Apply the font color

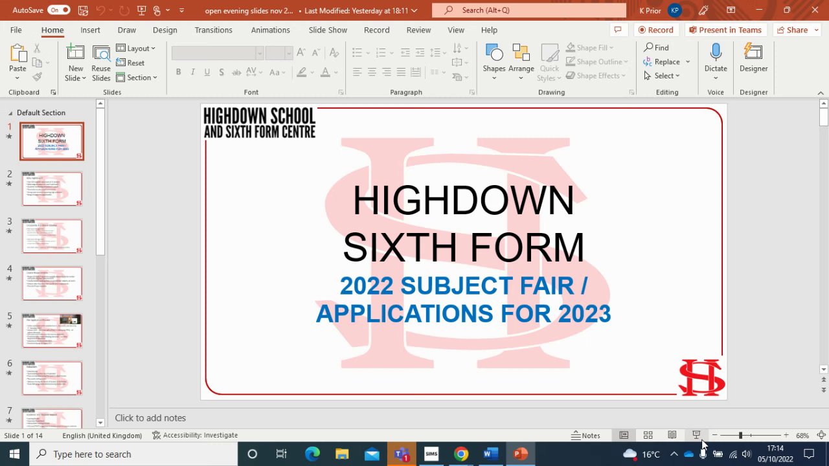pyautogui.click(x=325, y=72)
